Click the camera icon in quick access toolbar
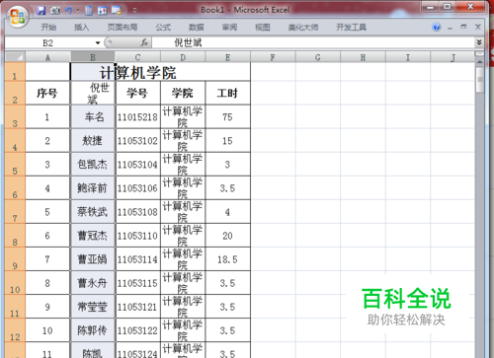This screenshot has width=494, height=358. [55, 11]
